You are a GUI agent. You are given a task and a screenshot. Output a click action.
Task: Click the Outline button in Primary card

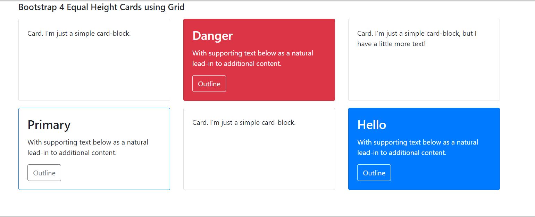click(x=44, y=173)
